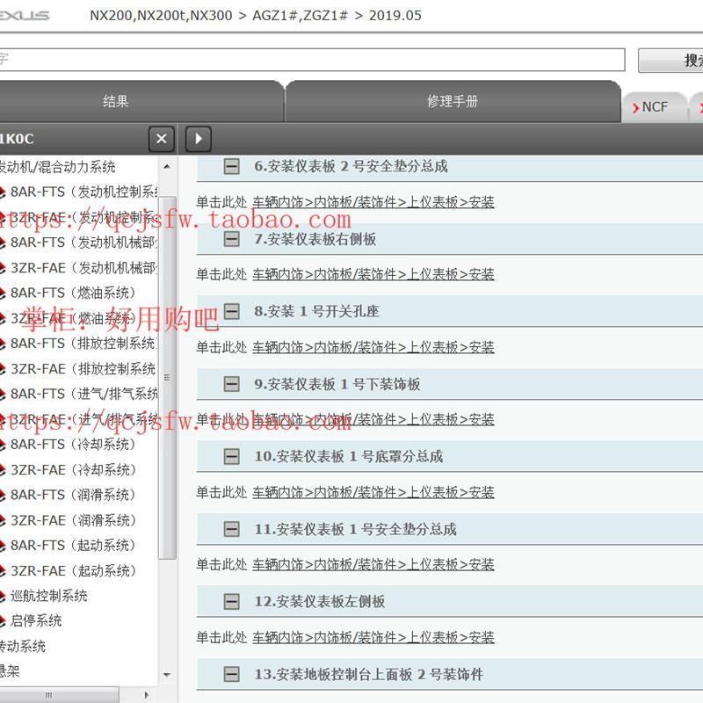
Task: Open the NCF tab
Action: point(655,107)
